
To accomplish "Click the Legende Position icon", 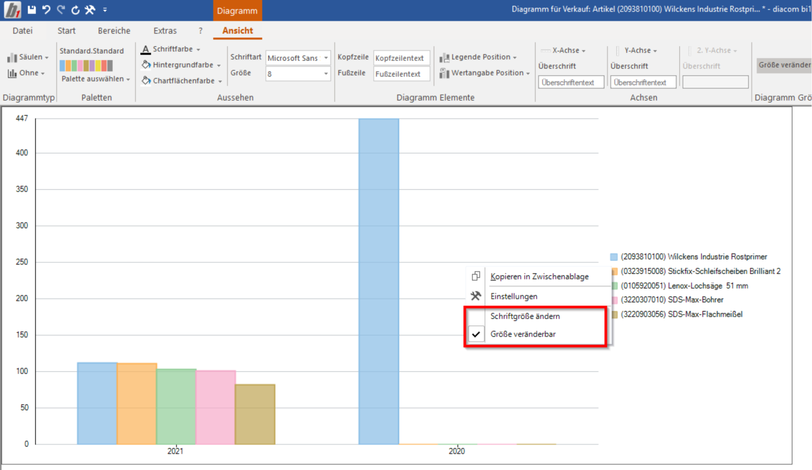I will (x=444, y=58).
